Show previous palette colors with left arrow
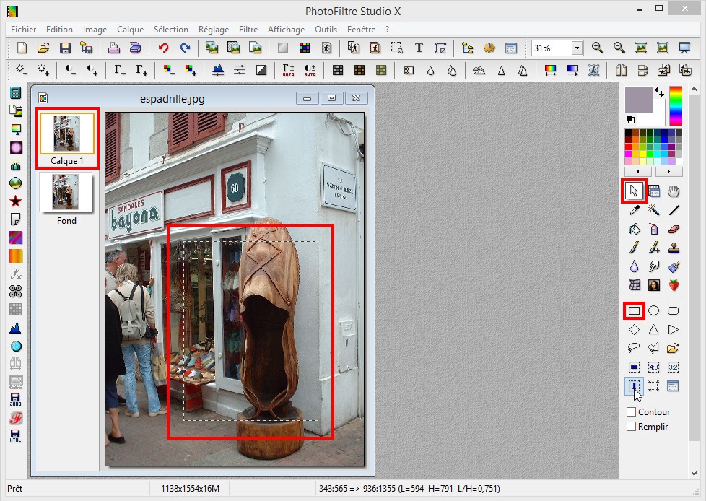Screen dimensions: 706x501 pyautogui.click(x=638, y=172)
